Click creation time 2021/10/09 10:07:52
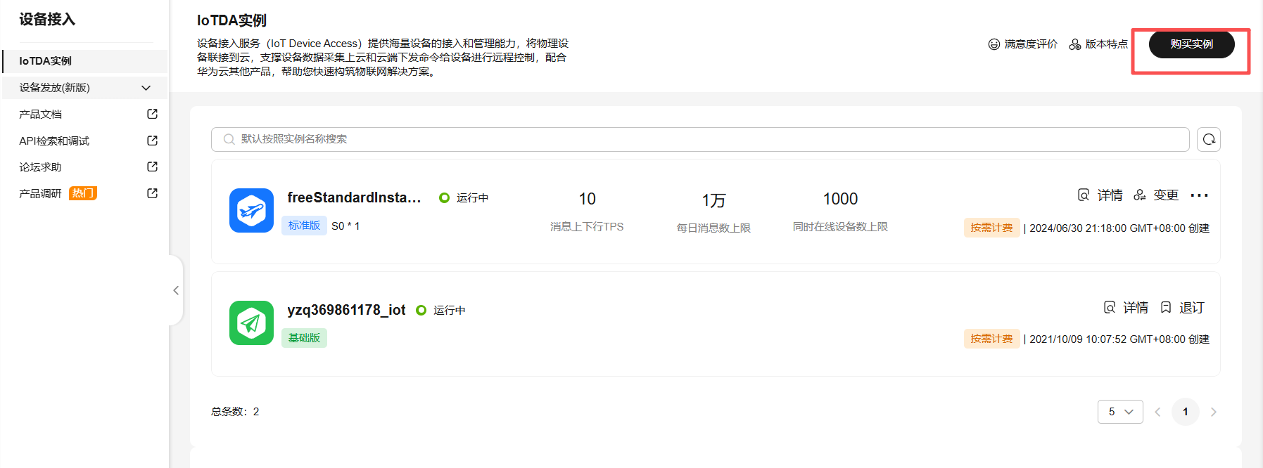Image resolution: width=1263 pixels, height=468 pixels. 1119,339
